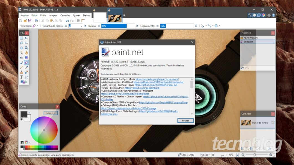The width and height of the screenshot is (294, 165).
Task: Click the New file toolbar icon
Action: [21, 20]
